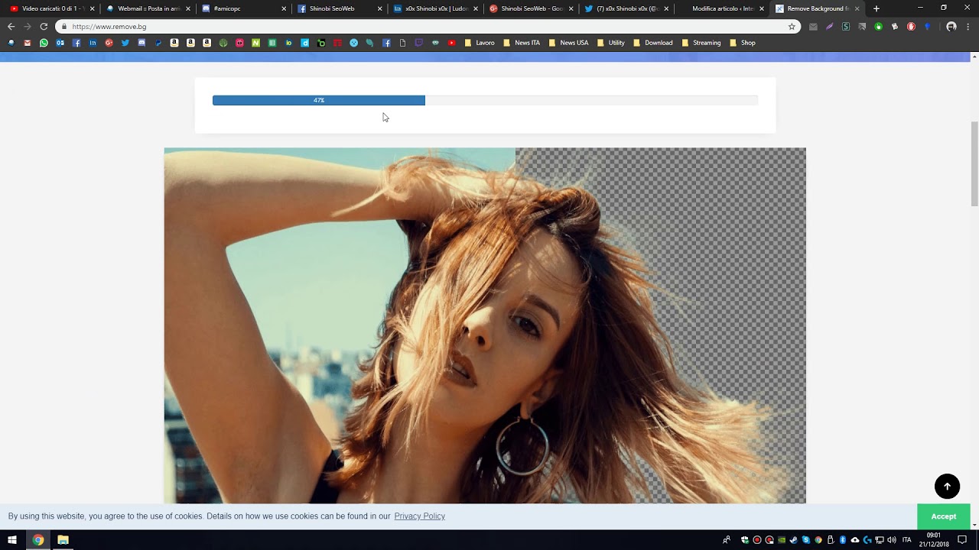This screenshot has width=979, height=550.
Task: Click the mail envelope extension icon
Action: click(x=813, y=26)
